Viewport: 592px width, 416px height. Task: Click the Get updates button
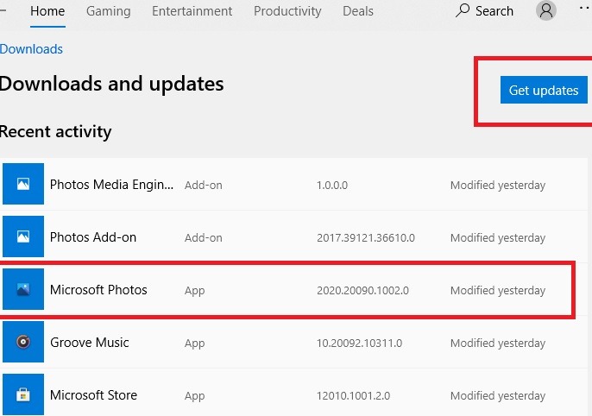point(544,90)
